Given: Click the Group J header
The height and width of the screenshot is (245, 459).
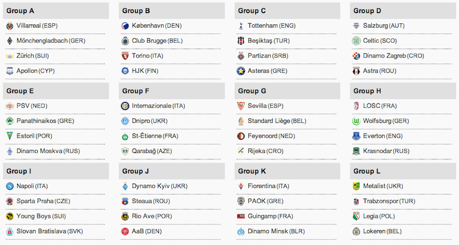Looking at the screenshot, I should [136, 171].
